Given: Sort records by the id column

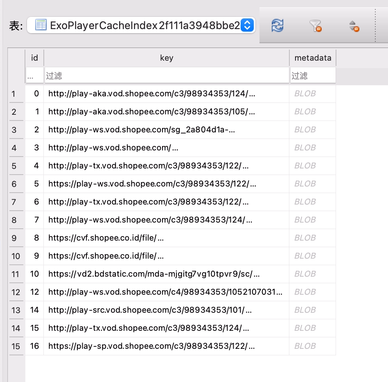Looking at the screenshot, I should point(34,58).
